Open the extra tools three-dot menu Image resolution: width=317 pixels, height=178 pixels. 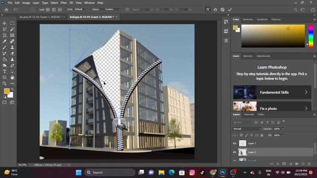coord(12,84)
